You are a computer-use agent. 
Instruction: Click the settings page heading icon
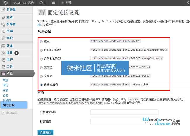coord(42,13)
